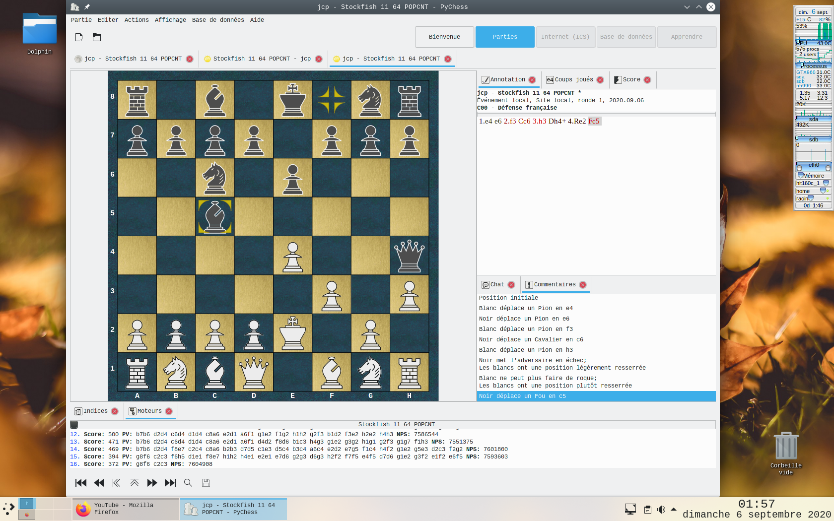Screen dimensions: 834x521
Task: Jump to the last move of the game
Action: pos(170,483)
